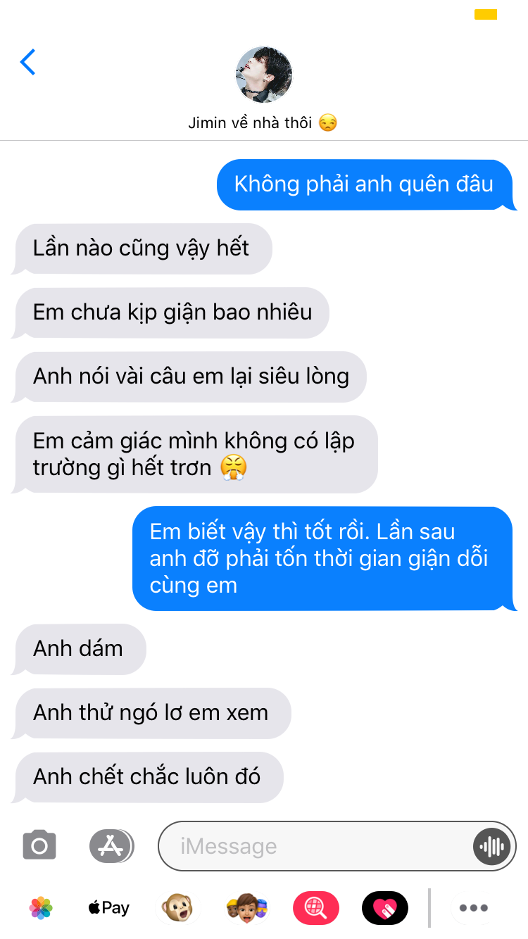Tap the "Anh dám" message bubble

pos(79,649)
